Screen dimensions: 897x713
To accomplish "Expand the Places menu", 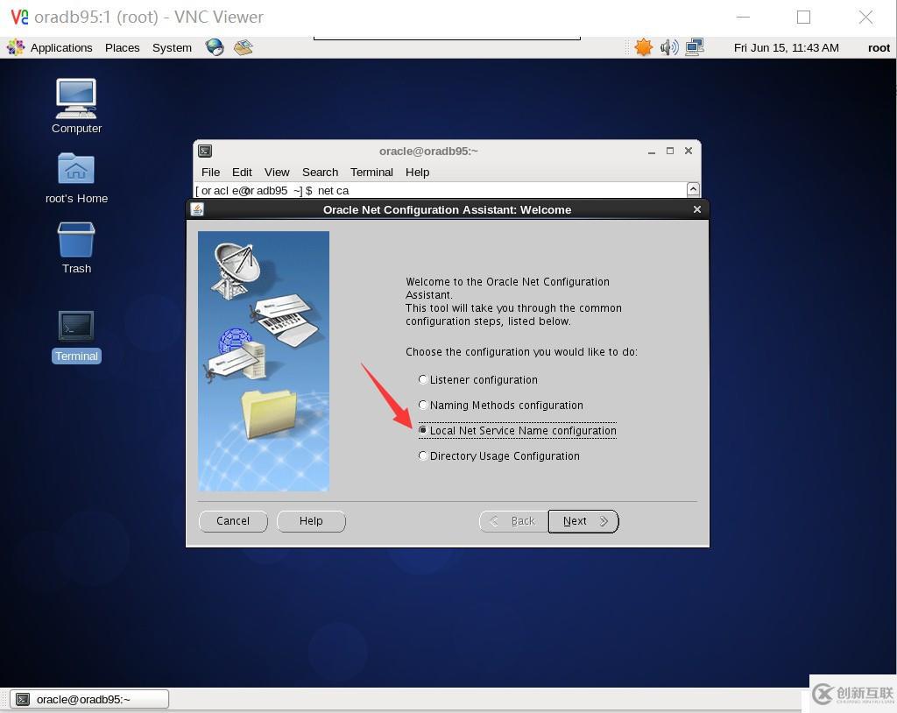I will tap(122, 47).
